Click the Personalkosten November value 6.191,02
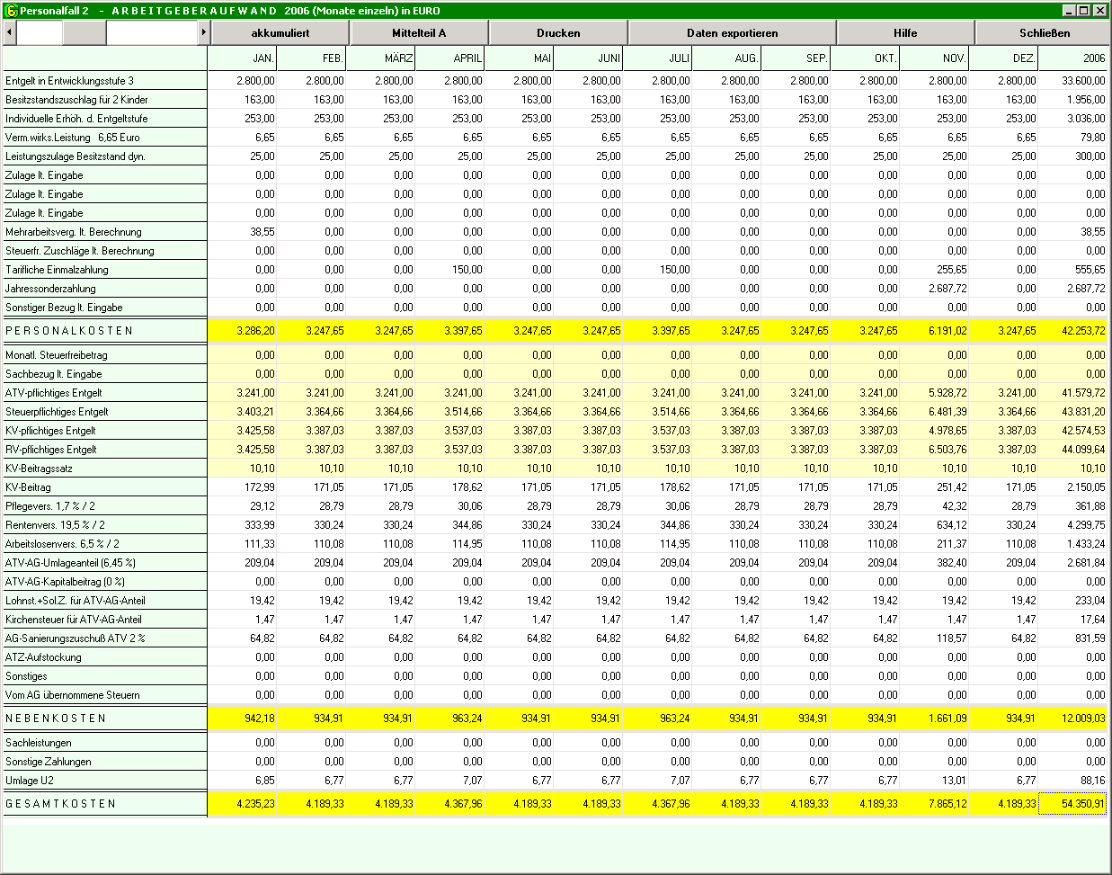This screenshot has height=875, width=1112. pyautogui.click(x=935, y=331)
